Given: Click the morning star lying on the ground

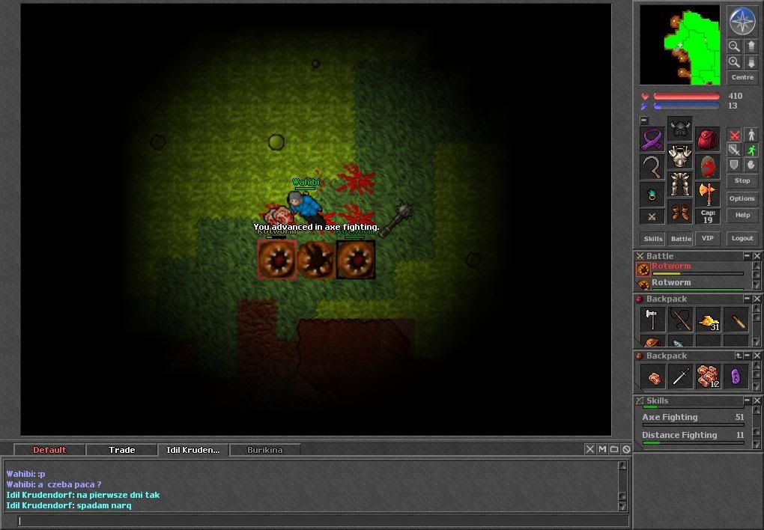Looking at the screenshot, I should tap(396, 219).
